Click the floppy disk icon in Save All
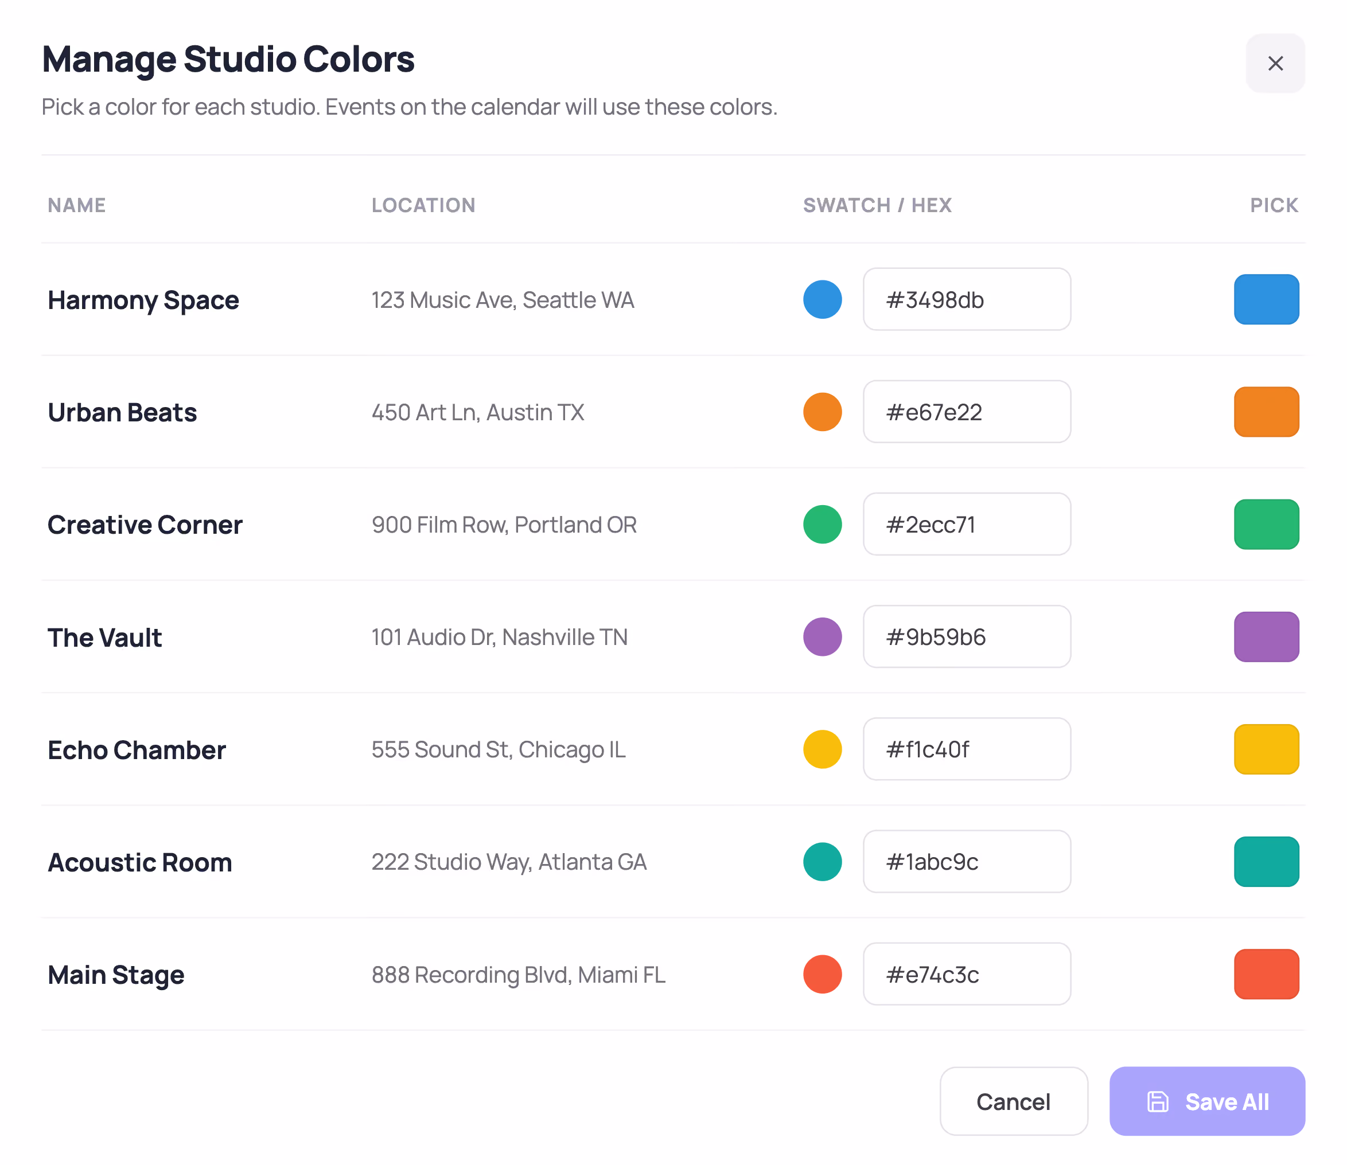This screenshot has height=1165, width=1347. click(1158, 1102)
